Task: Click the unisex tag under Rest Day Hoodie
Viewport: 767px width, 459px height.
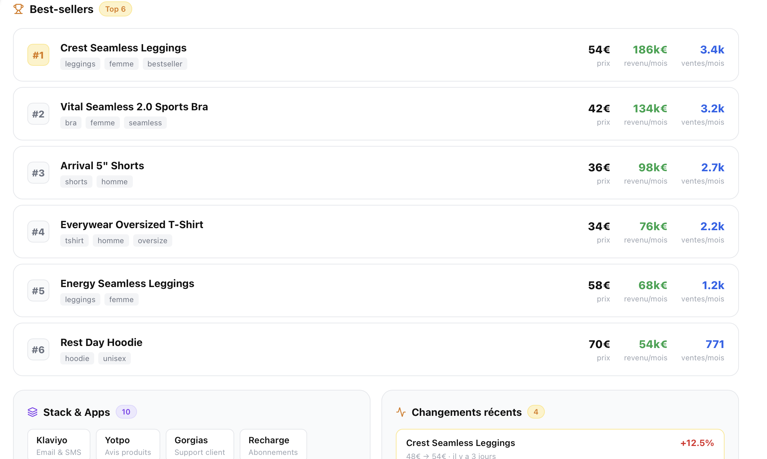Action: (x=114, y=358)
